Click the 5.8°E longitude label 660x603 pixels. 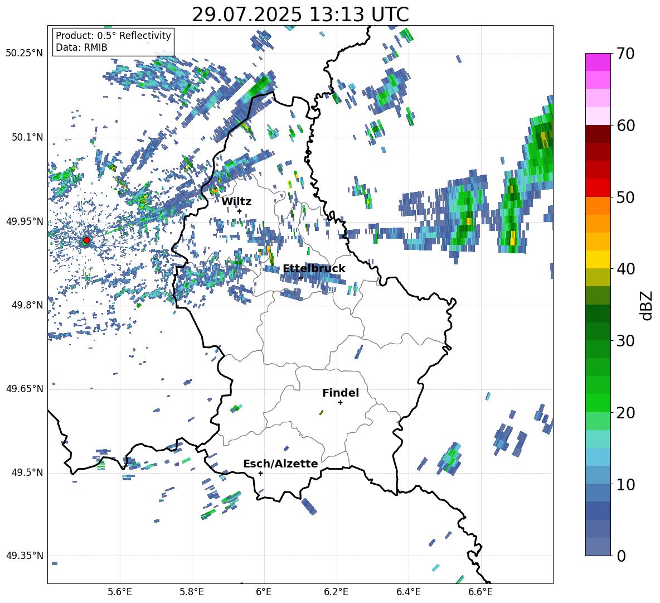pyautogui.click(x=192, y=592)
